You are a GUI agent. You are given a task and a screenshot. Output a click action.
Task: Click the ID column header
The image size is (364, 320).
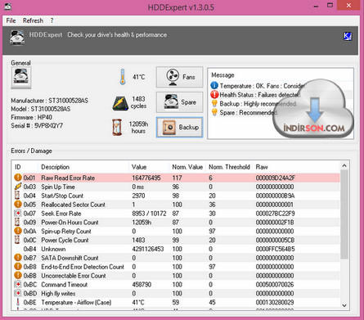point(25,167)
